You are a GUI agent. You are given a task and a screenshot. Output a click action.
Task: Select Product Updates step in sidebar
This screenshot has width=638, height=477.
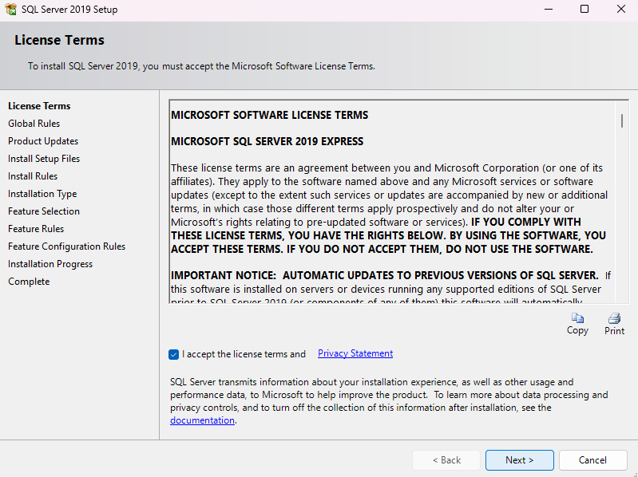coord(43,141)
